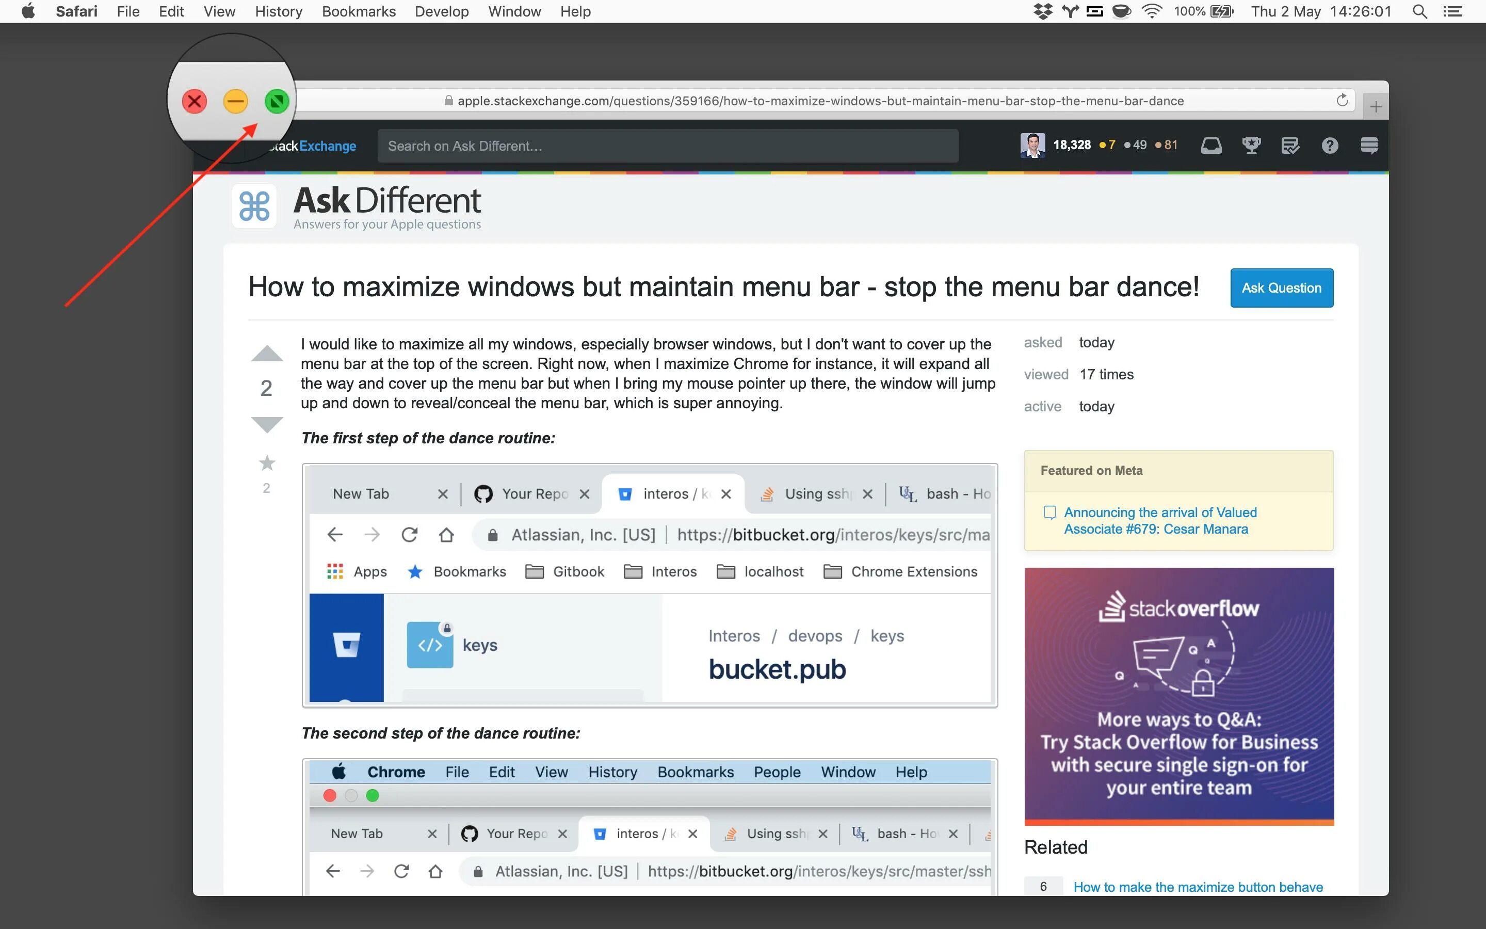This screenshot has height=929, width=1486.
Task: Open the Stack Exchange site switcher menu
Action: (x=1369, y=146)
